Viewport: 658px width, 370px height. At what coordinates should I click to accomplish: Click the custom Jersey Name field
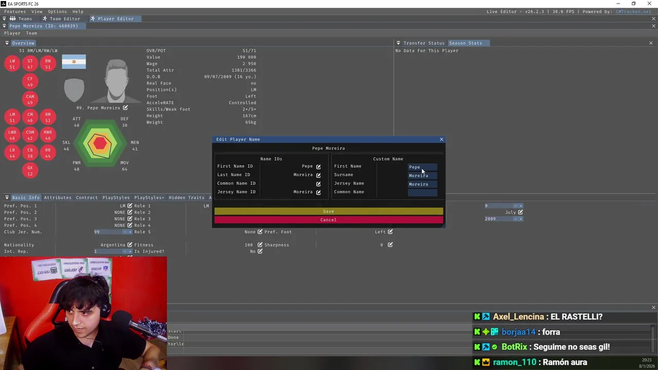click(422, 184)
